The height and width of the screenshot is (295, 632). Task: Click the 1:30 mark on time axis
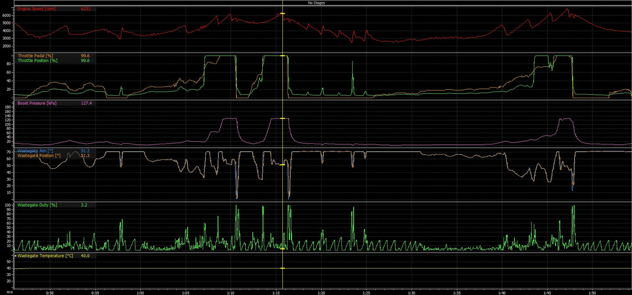(x=411, y=292)
